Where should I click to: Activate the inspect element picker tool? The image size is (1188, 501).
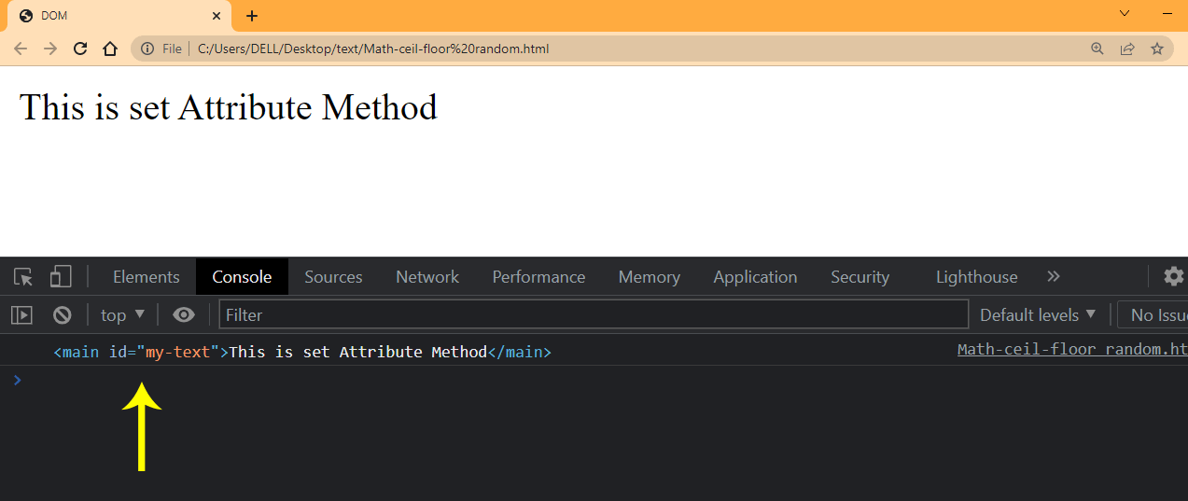tap(23, 277)
